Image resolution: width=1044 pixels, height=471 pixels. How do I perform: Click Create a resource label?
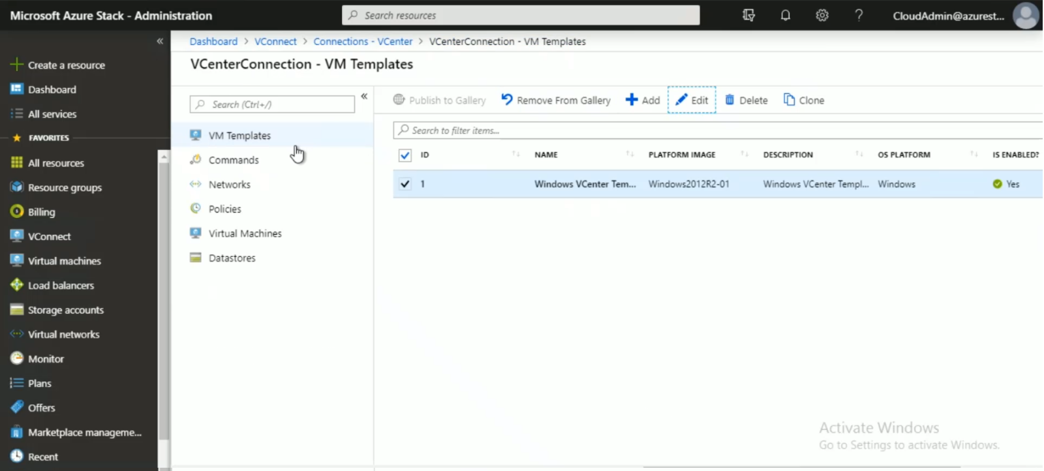67,65
